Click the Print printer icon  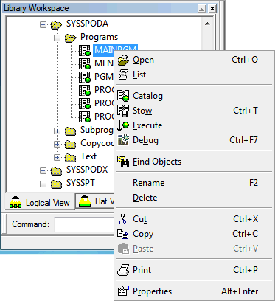(x=123, y=270)
